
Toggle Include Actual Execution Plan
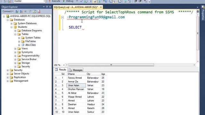[100, 1]
